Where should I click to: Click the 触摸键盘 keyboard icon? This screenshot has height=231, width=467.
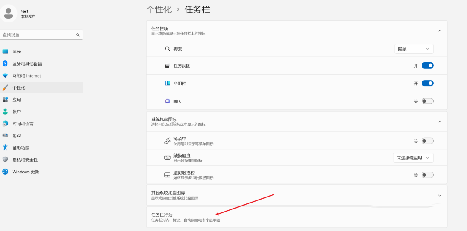(x=167, y=158)
